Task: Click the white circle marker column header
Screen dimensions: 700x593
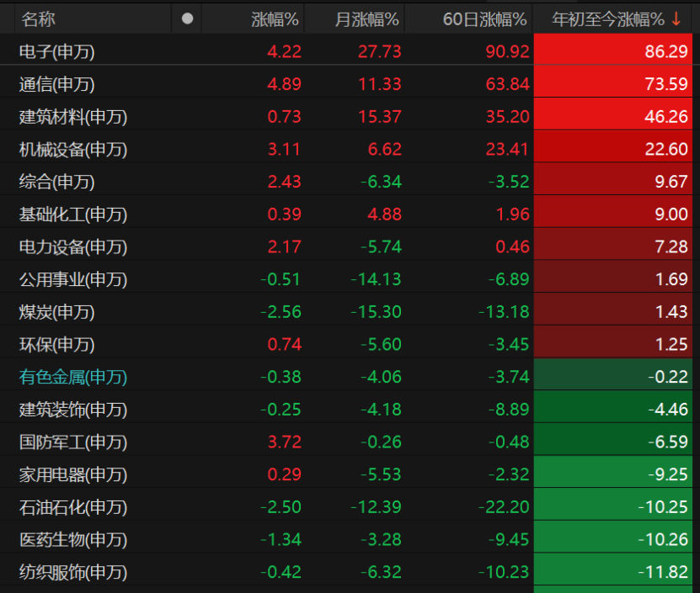Action: tap(188, 19)
